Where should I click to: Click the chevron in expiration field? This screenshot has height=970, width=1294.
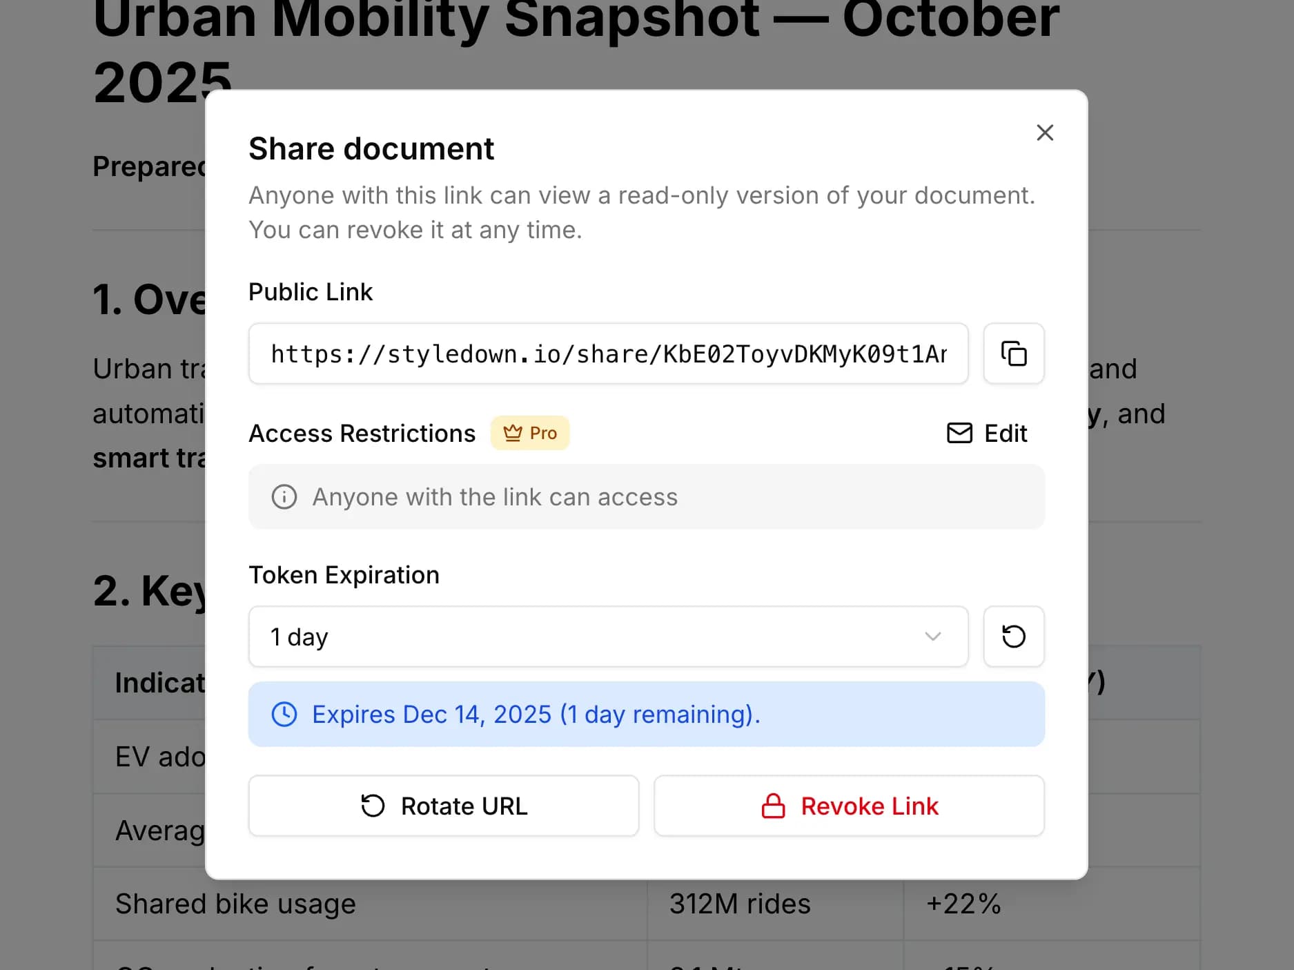click(x=932, y=637)
